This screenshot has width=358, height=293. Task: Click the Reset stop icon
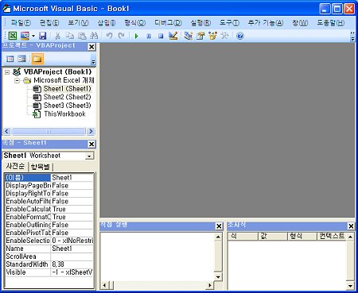pos(161,36)
